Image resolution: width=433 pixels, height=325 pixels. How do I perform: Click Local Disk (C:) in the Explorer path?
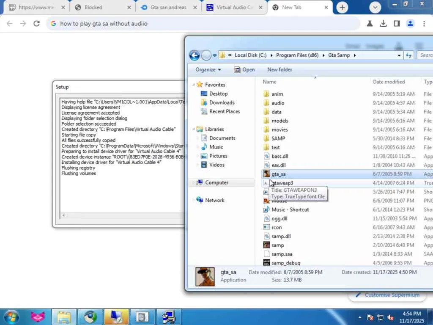point(250,55)
